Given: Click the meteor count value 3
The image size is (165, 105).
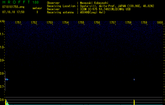Looking at the screenshot, I should coord(37,12).
